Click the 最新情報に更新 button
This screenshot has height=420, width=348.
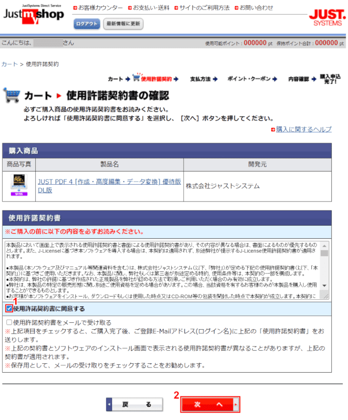[x=124, y=24]
